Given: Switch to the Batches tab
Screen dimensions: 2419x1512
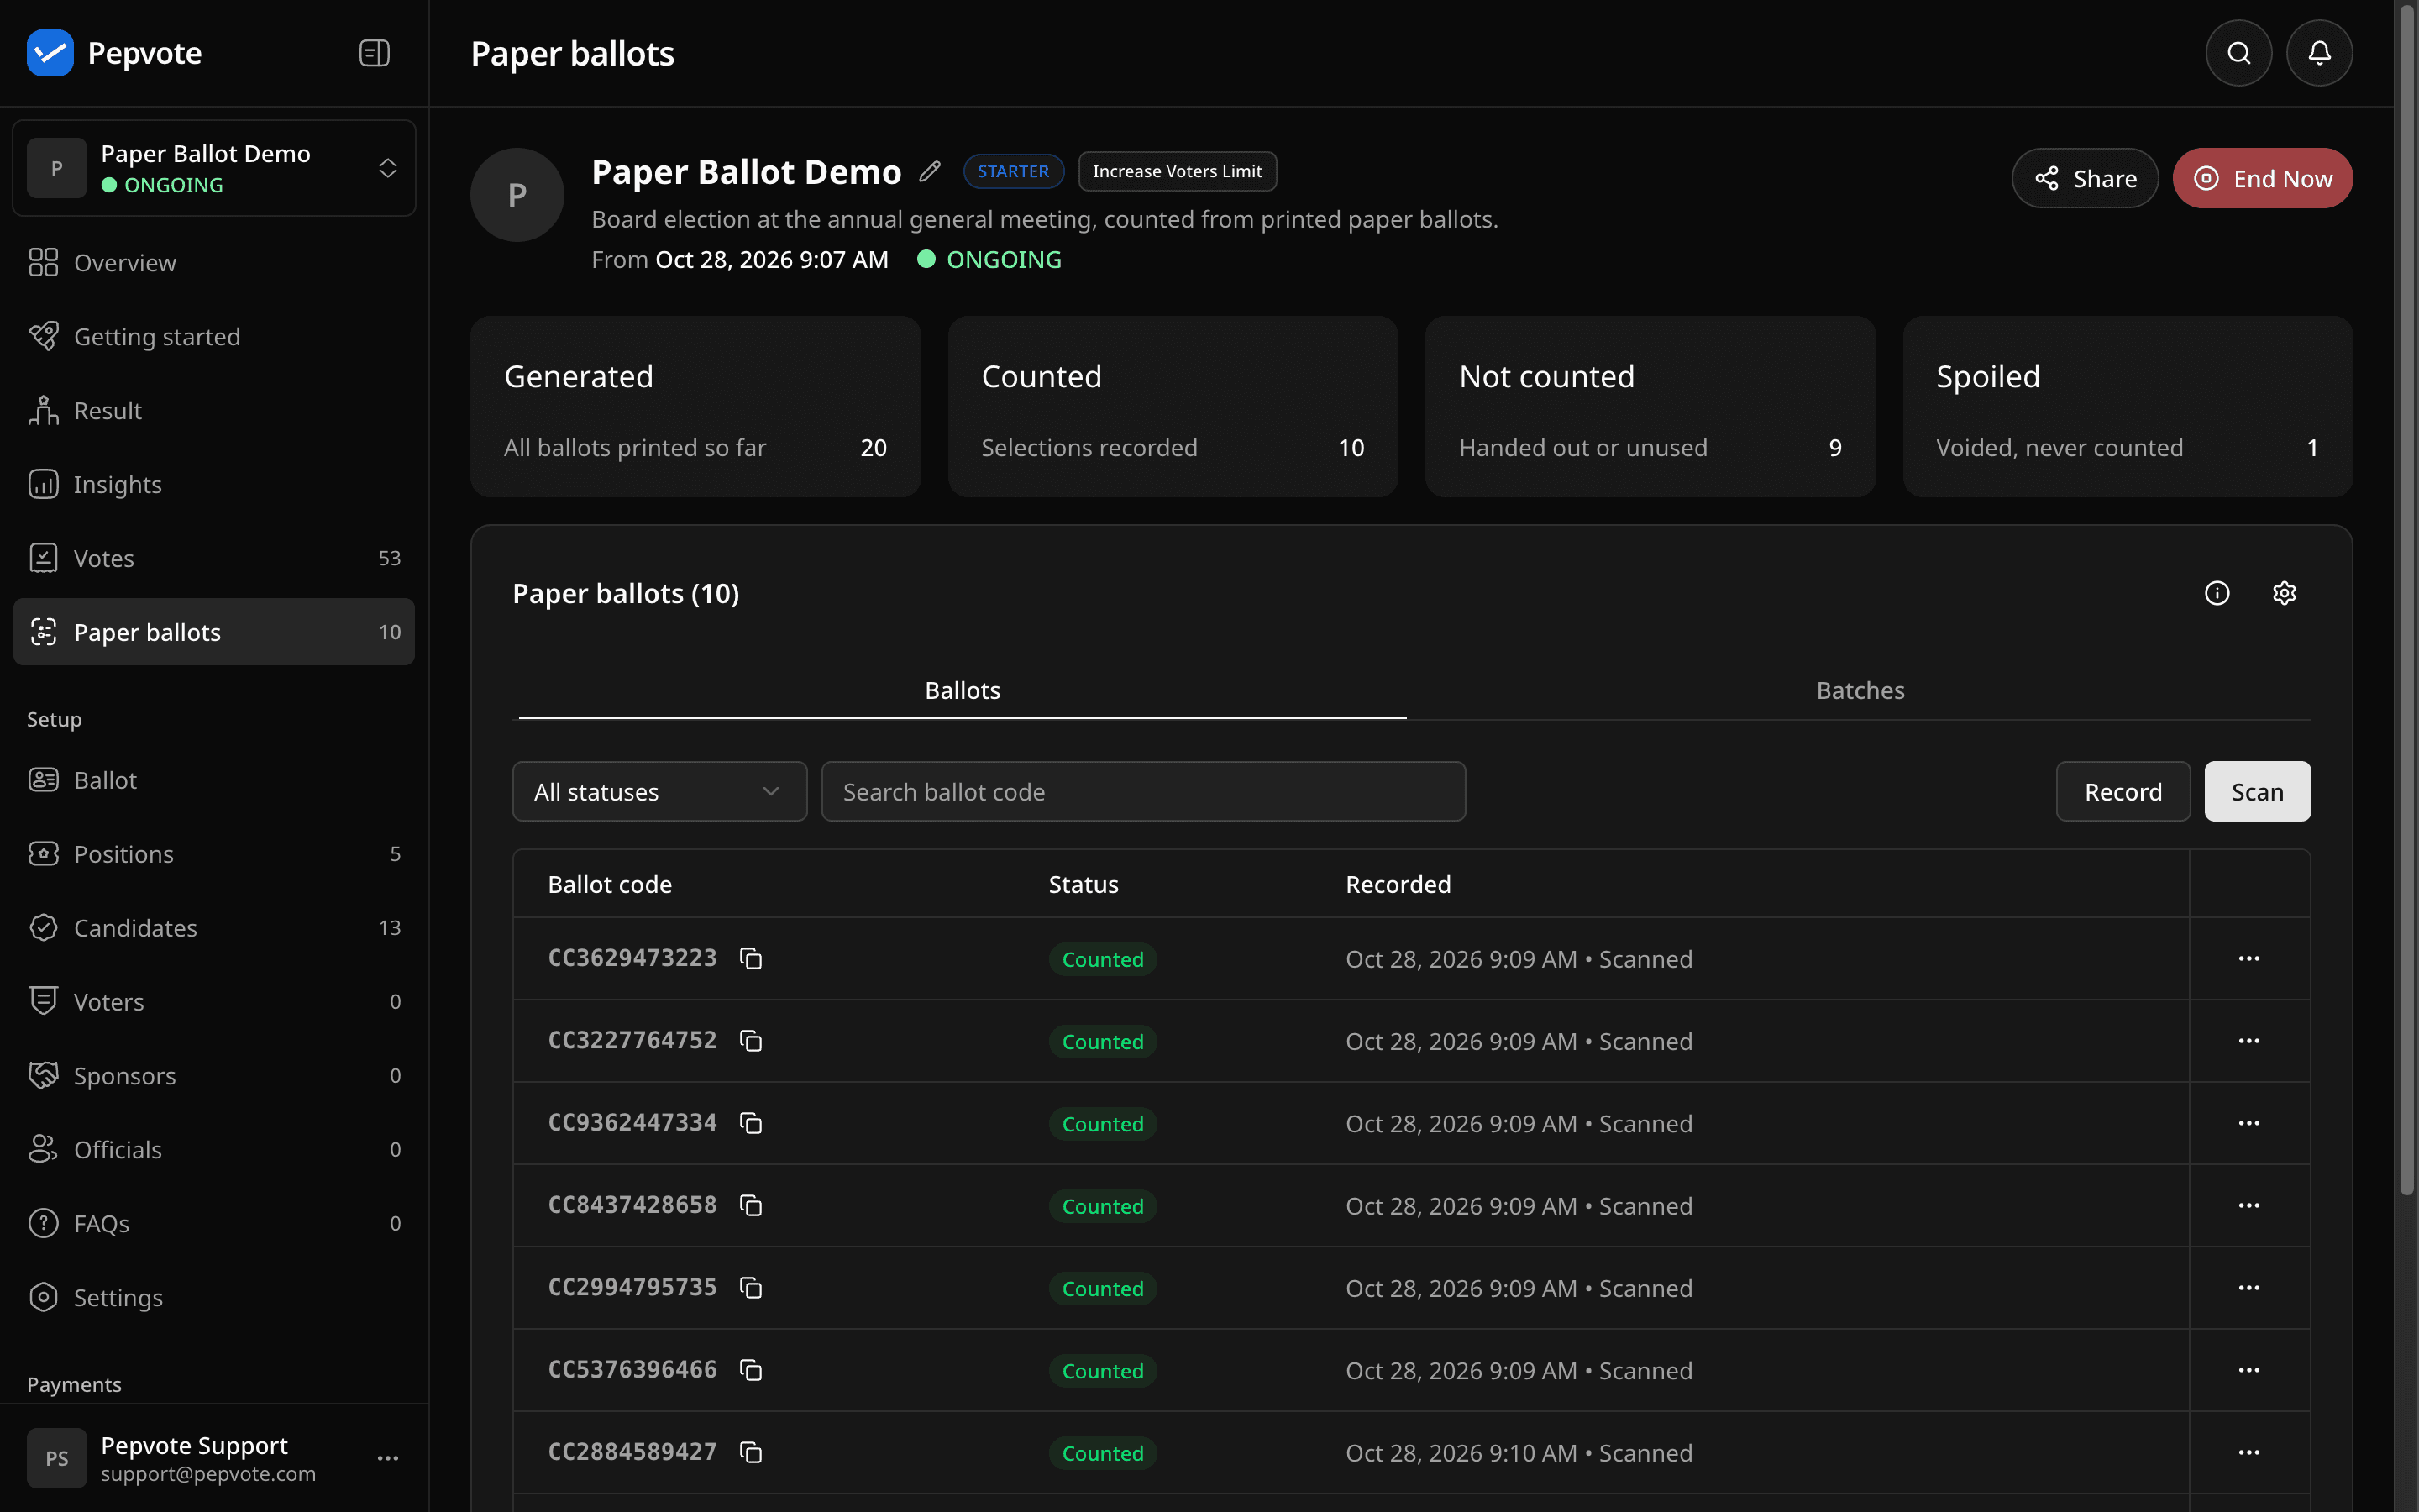Looking at the screenshot, I should tap(1860, 690).
